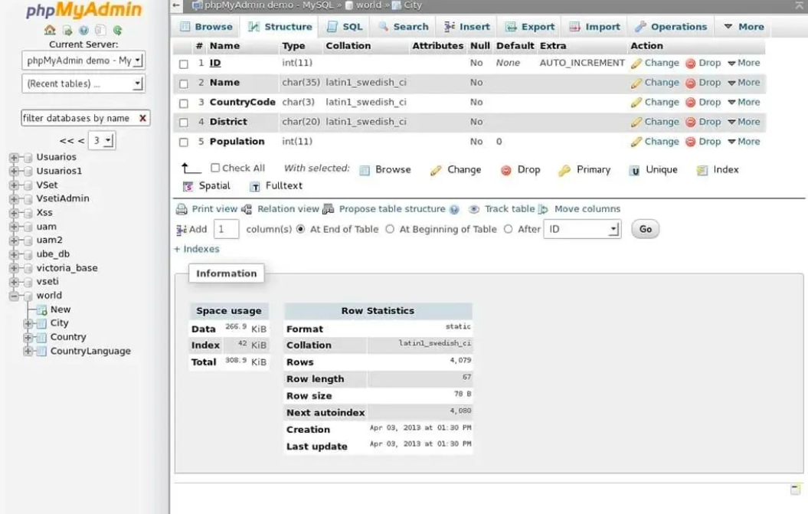The height and width of the screenshot is (514, 808).
Task: Go to previous pages with << < link
Action: pyautogui.click(x=72, y=140)
